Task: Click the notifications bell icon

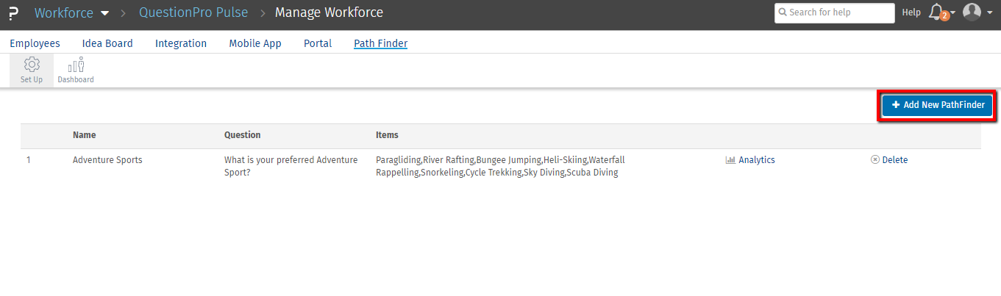Action: tap(936, 12)
